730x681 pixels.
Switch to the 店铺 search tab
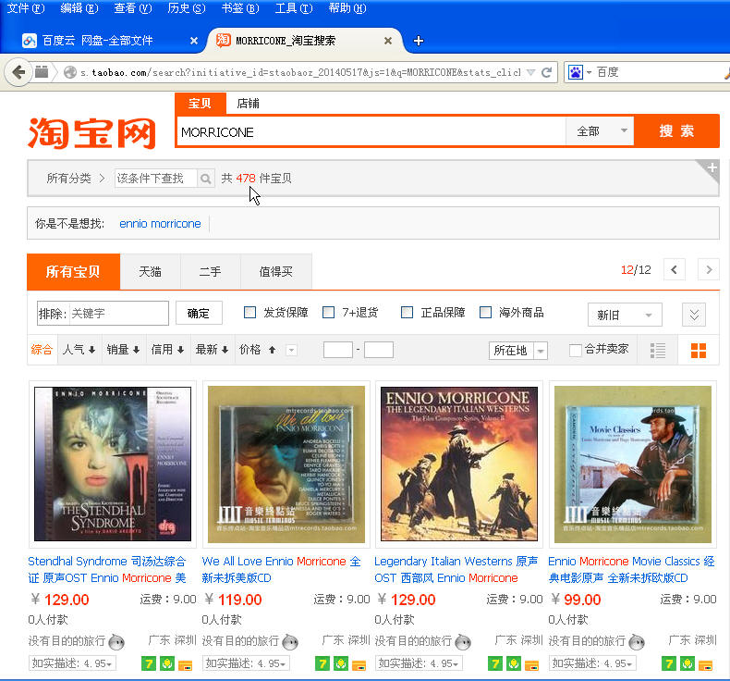[249, 104]
